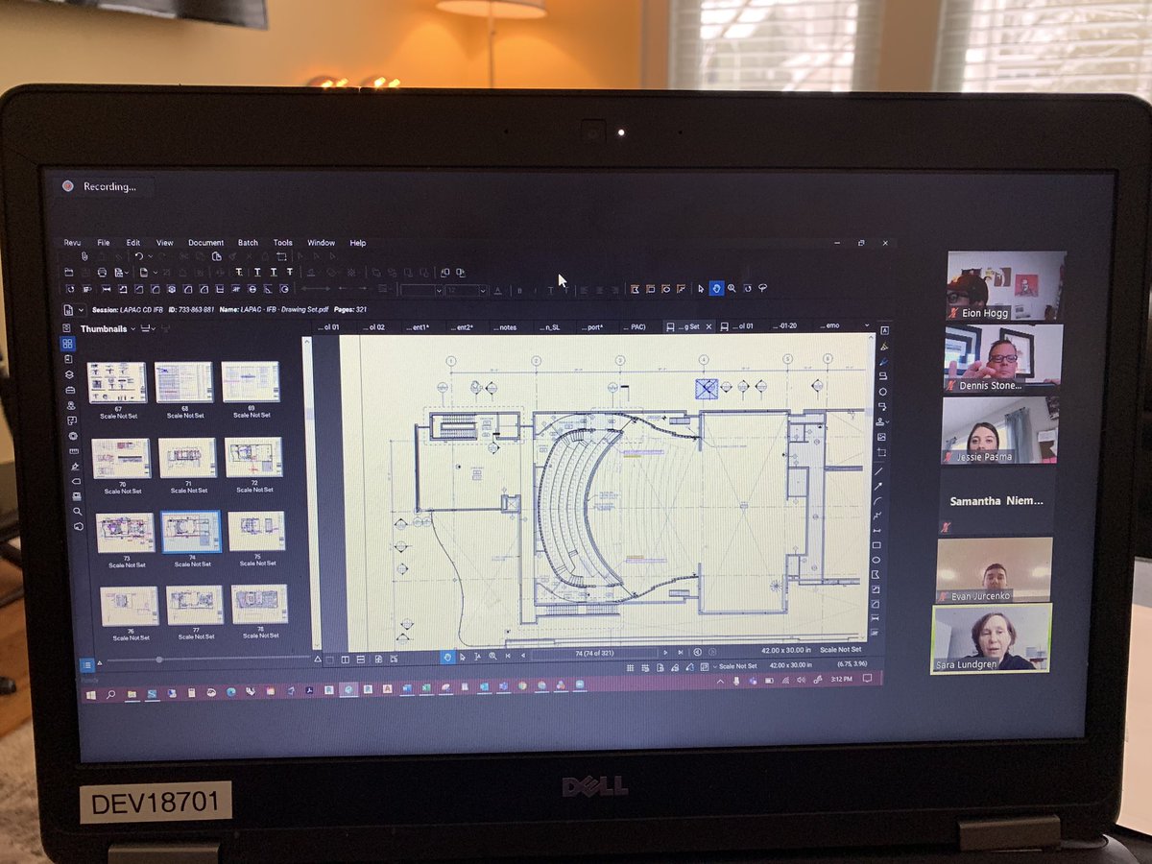
Task: Click the page number field '74 (74 of 321)'
Action: pyautogui.click(x=595, y=655)
